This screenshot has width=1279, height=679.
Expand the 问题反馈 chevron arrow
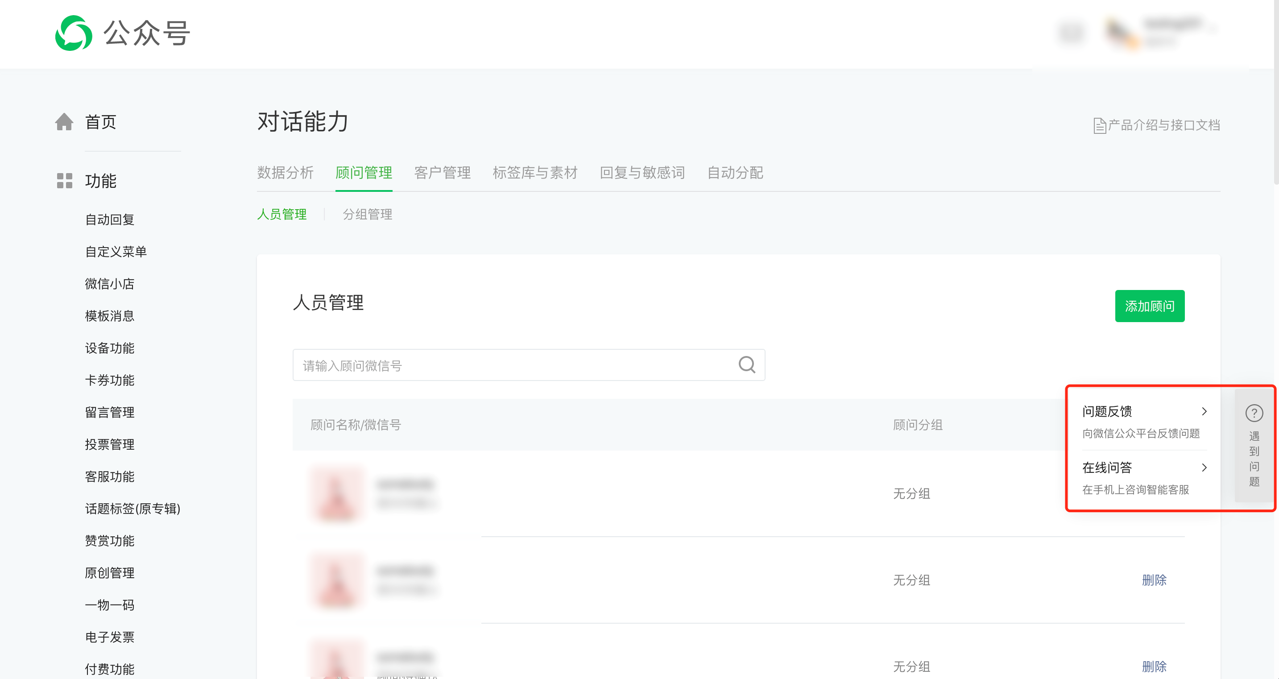(x=1204, y=411)
